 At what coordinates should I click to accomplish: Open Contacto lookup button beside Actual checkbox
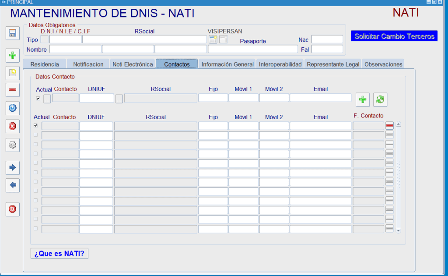point(47,99)
